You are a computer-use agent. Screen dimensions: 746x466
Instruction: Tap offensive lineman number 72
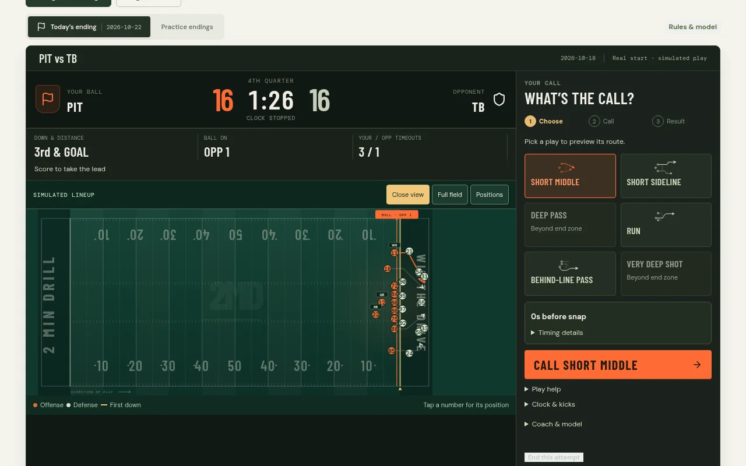click(x=395, y=286)
